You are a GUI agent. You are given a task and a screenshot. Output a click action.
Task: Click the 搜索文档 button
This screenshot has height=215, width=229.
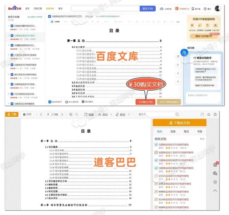click(148, 9)
